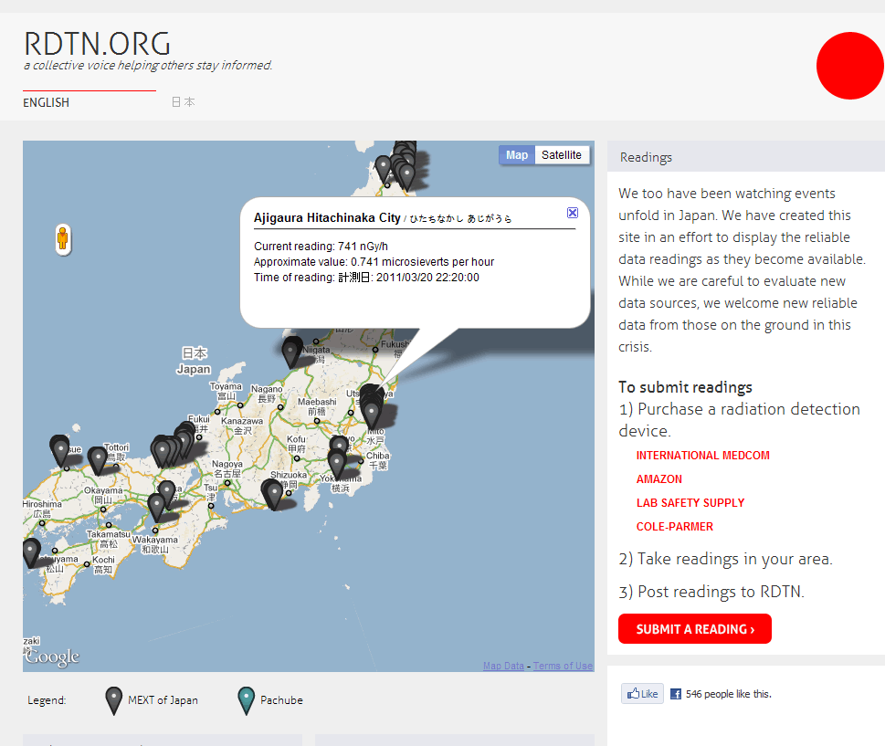
Task: Click the map marker near Tottori
Action: pyautogui.click(x=98, y=458)
